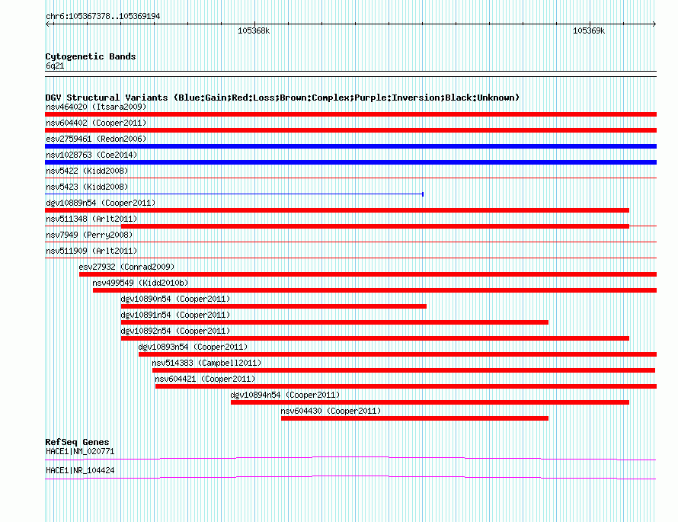Click the magenta HACE1 NM_020771 gene track line

click(x=350, y=459)
